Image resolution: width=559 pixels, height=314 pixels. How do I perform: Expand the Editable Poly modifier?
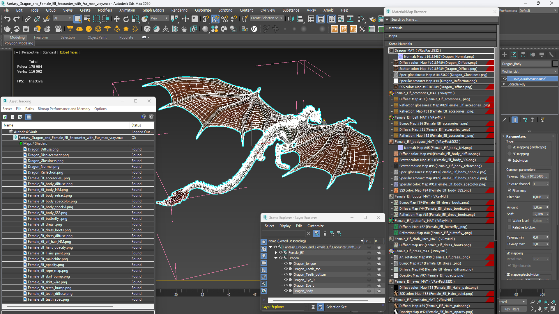point(504,84)
